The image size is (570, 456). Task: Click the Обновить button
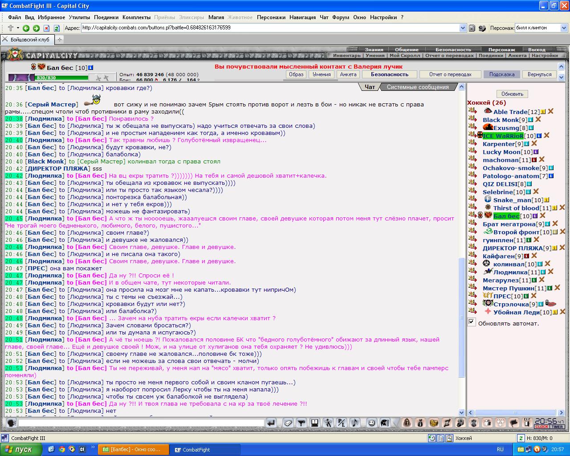tap(512, 94)
